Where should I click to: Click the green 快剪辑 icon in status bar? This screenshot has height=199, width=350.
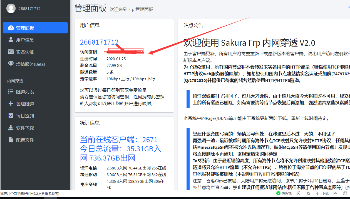click(278, 193)
